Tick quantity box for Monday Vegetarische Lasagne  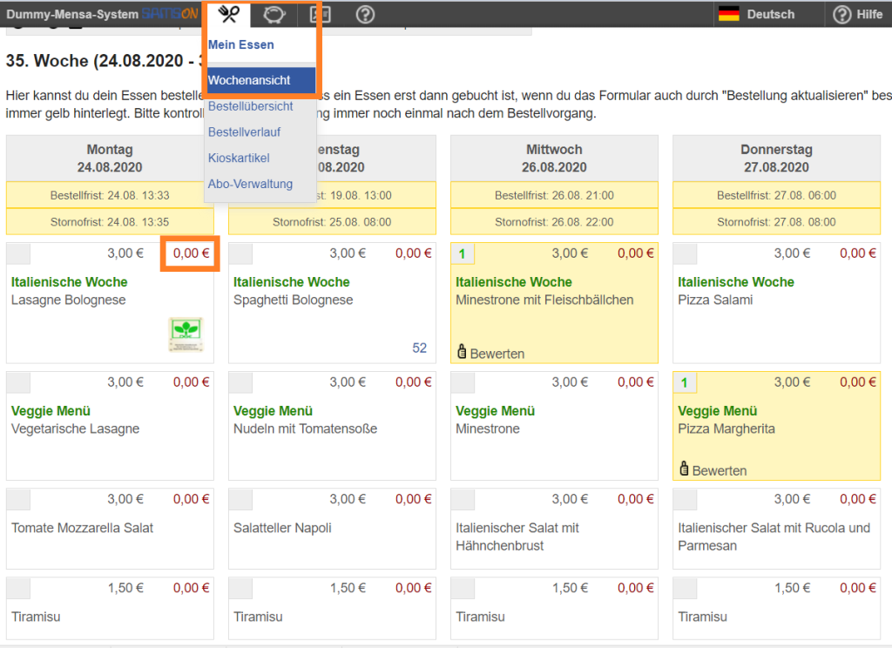pyautogui.click(x=19, y=382)
